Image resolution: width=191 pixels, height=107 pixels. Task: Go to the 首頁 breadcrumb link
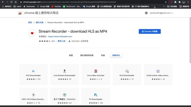(x=30, y=23)
